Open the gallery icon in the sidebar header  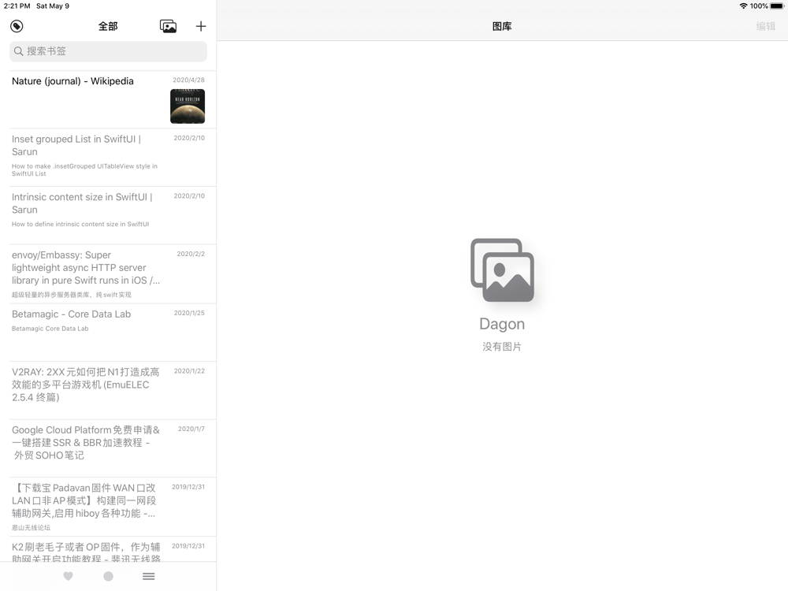pos(168,26)
